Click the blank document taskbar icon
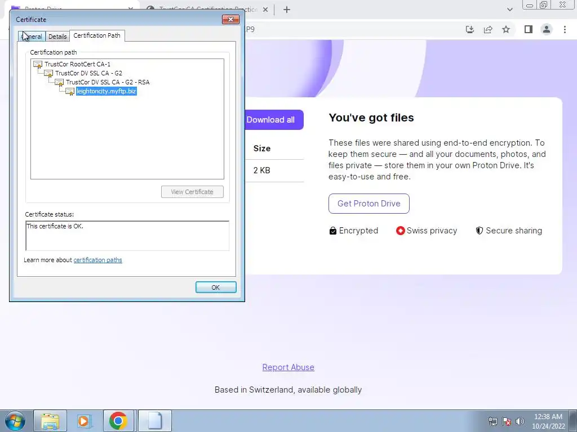The width and height of the screenshot is (577, 432). (155, 421)
